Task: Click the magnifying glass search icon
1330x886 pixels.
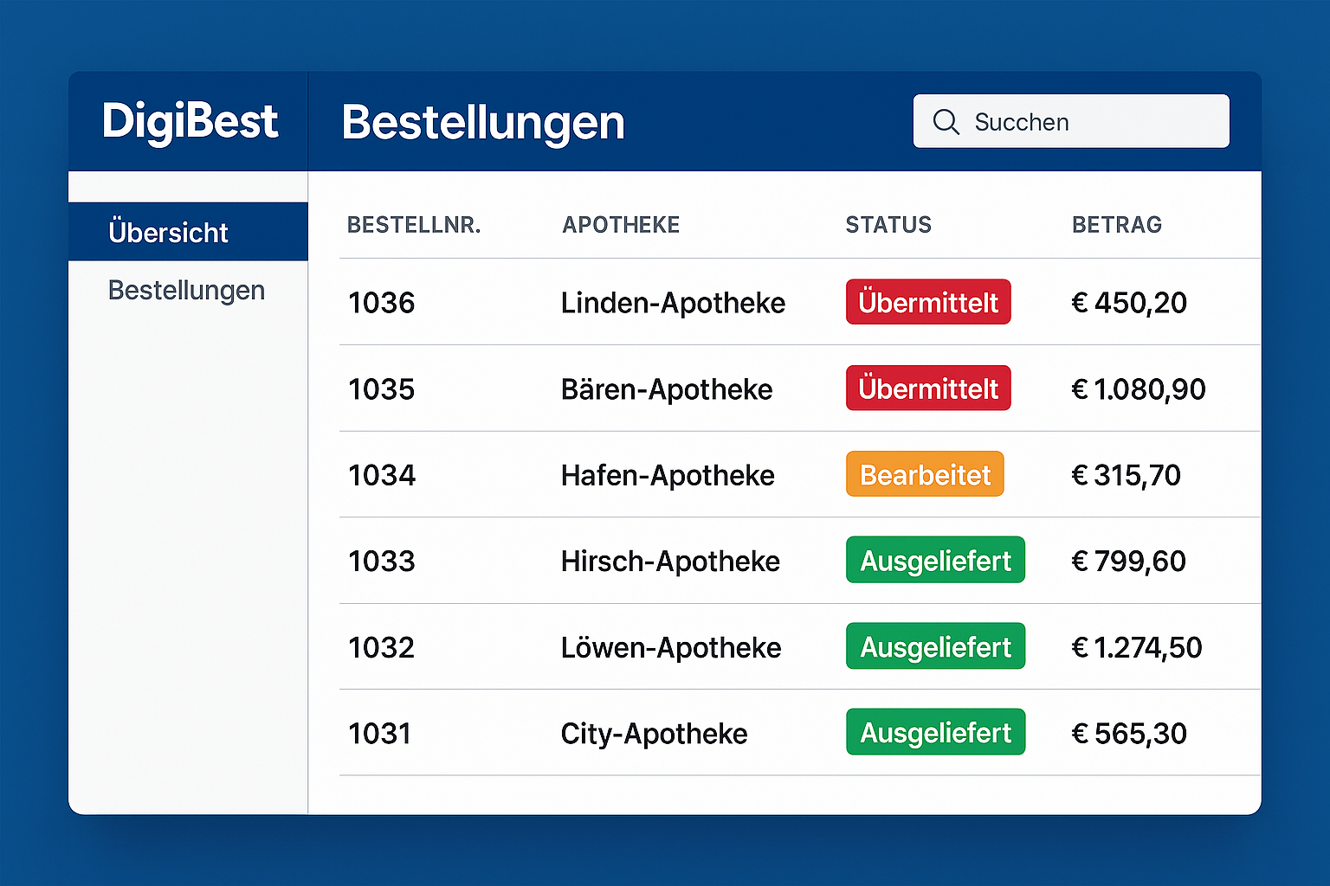Action: [946, 122]
